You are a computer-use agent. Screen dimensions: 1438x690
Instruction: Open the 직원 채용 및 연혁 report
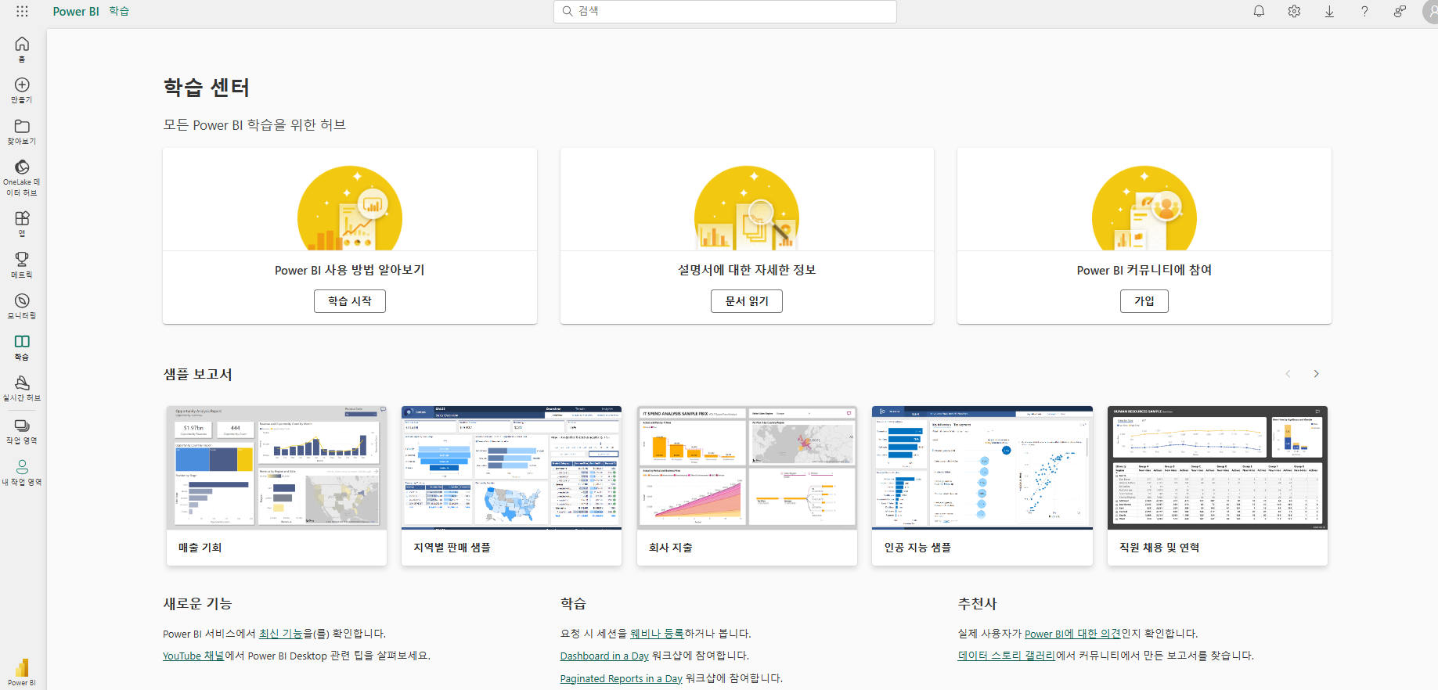pos(1217,485)
